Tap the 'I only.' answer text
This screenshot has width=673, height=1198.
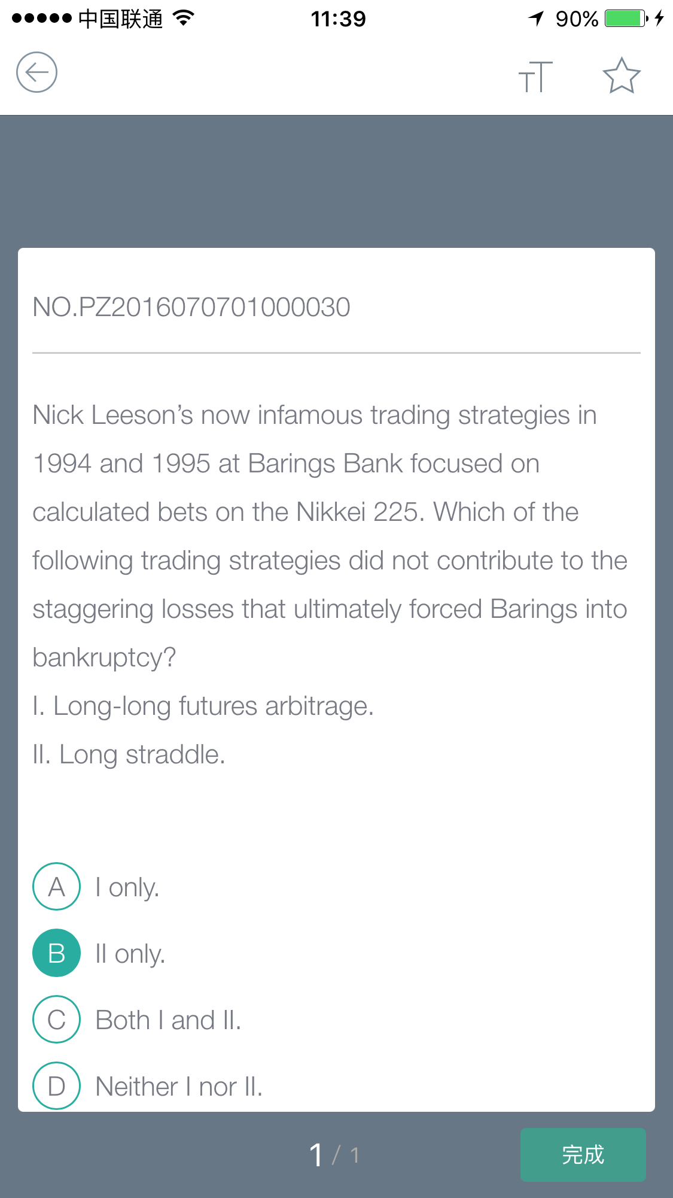point(127,887)
